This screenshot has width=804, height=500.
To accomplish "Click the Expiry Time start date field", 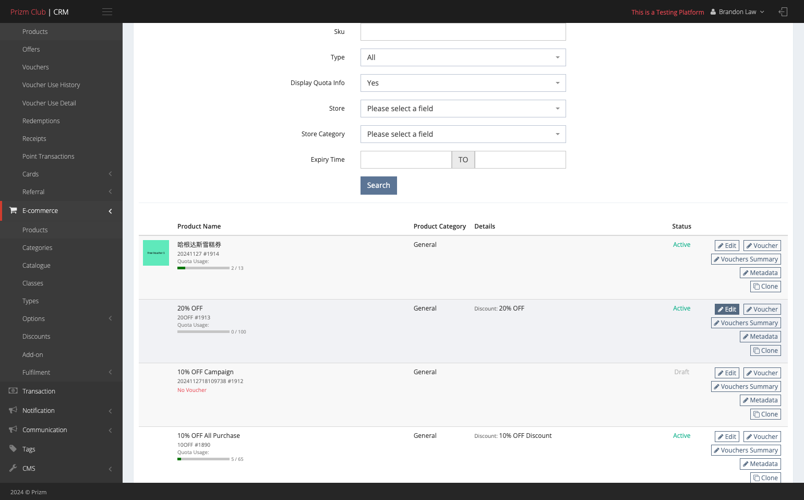I will [406, 160].
